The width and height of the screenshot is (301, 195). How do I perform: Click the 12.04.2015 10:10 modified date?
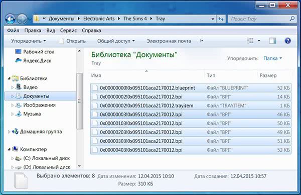(156, 176)
